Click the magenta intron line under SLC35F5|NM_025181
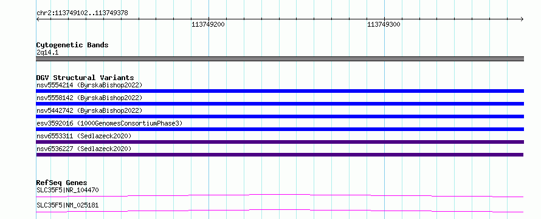 (x=280, y=211)
